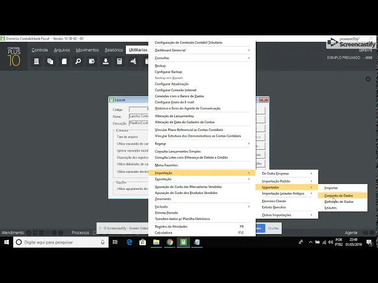This screenshot has width=378, height=283.
Task: Click the green Domínio taskbar icon
Action: point(183,242)
